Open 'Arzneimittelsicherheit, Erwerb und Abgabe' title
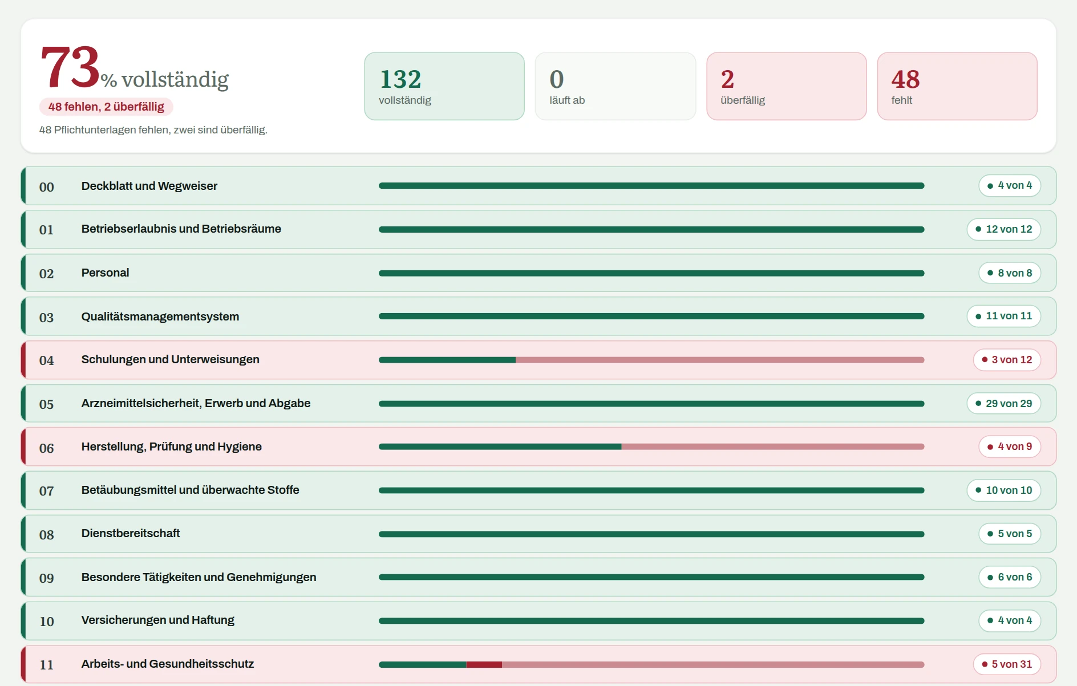The height and width of the screenshot is (686, 1077). 196,403
